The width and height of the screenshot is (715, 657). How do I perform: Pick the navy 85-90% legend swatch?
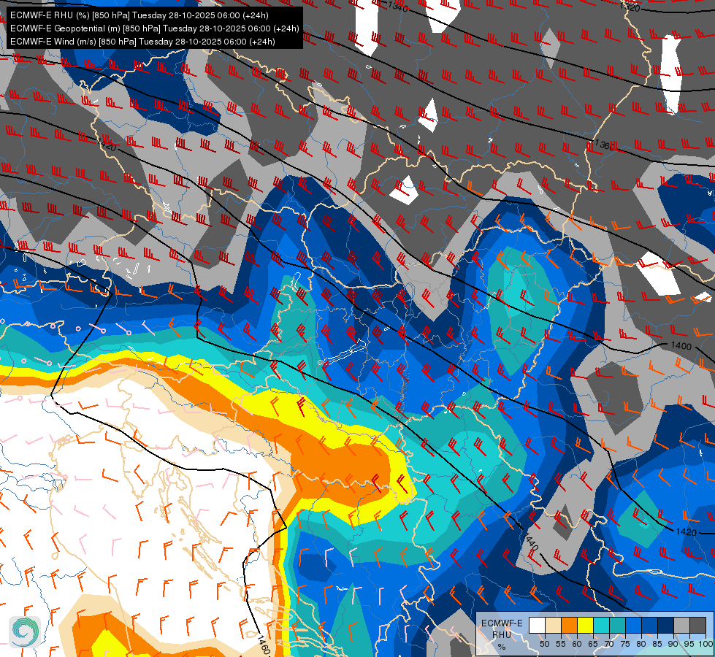pos(666,625)
